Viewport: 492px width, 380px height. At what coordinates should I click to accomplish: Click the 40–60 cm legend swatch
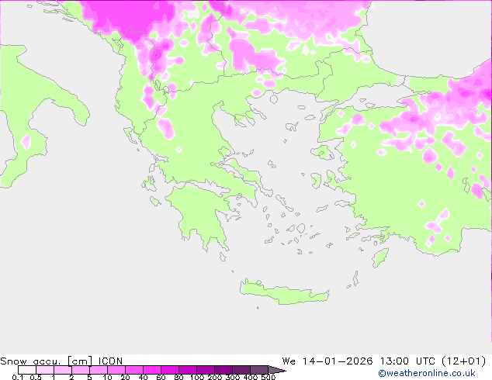point(152,370)
